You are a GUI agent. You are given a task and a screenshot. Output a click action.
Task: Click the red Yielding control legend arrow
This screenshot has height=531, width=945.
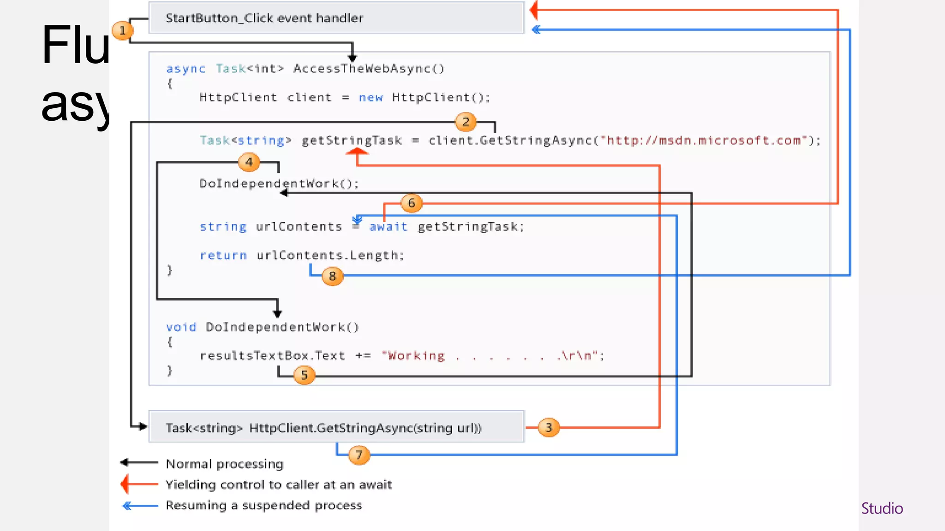point(139,484)
